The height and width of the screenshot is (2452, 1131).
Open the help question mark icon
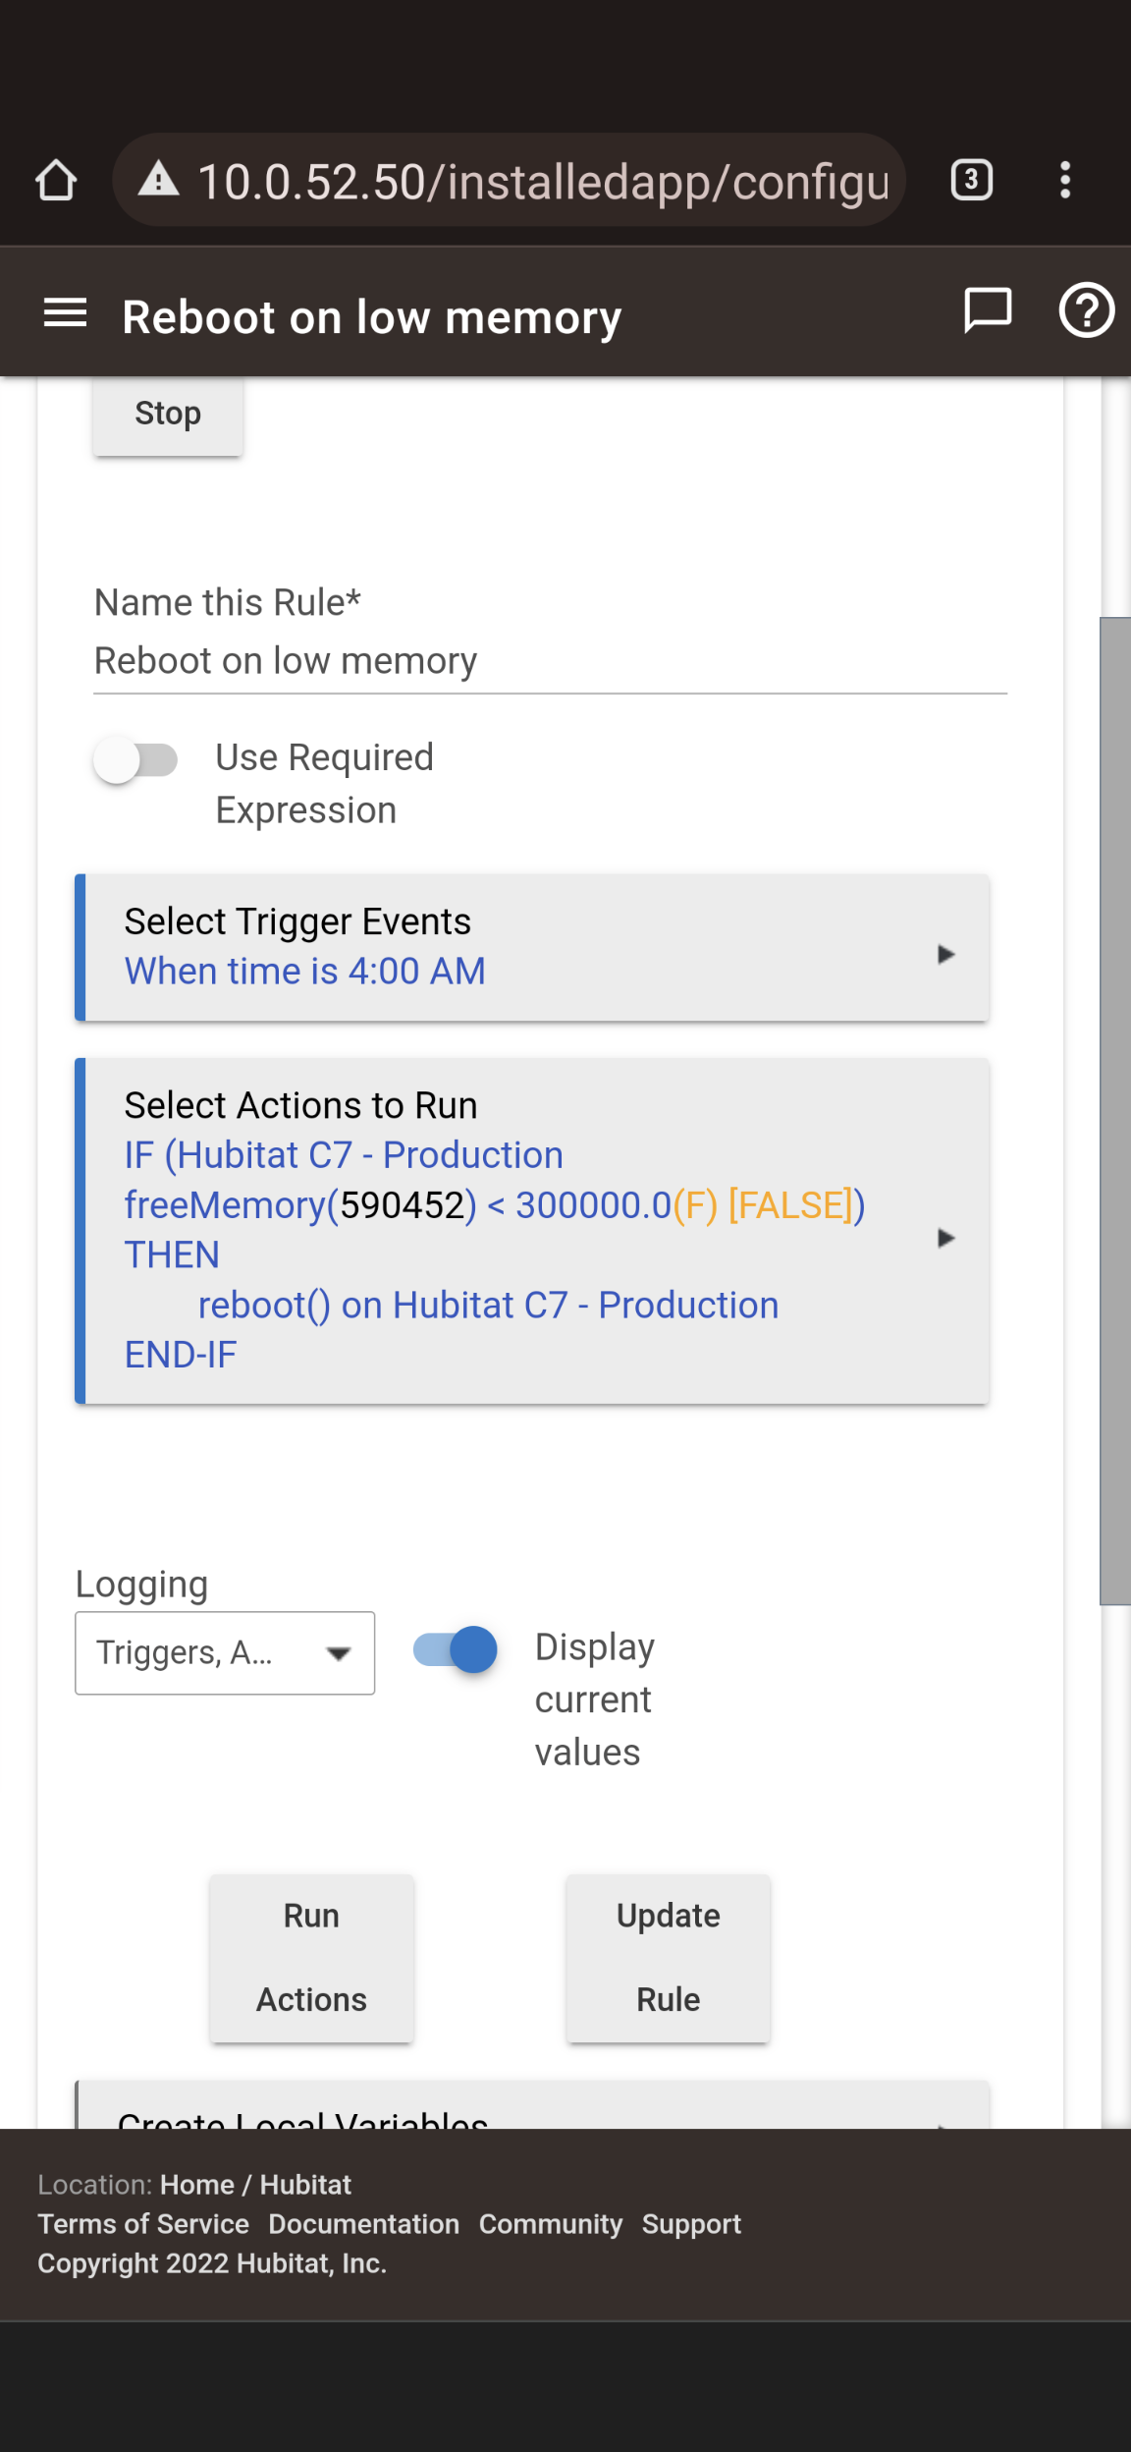click(1086, 311)
